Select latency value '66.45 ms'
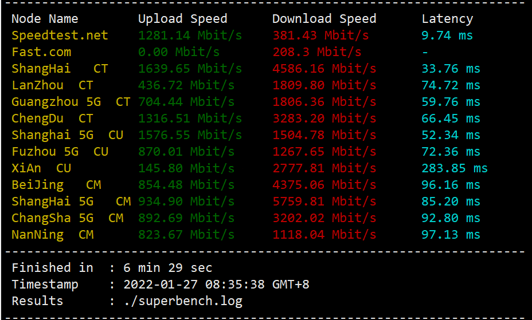The height and width of the screenshot is (320, 532). click(451, 118)
